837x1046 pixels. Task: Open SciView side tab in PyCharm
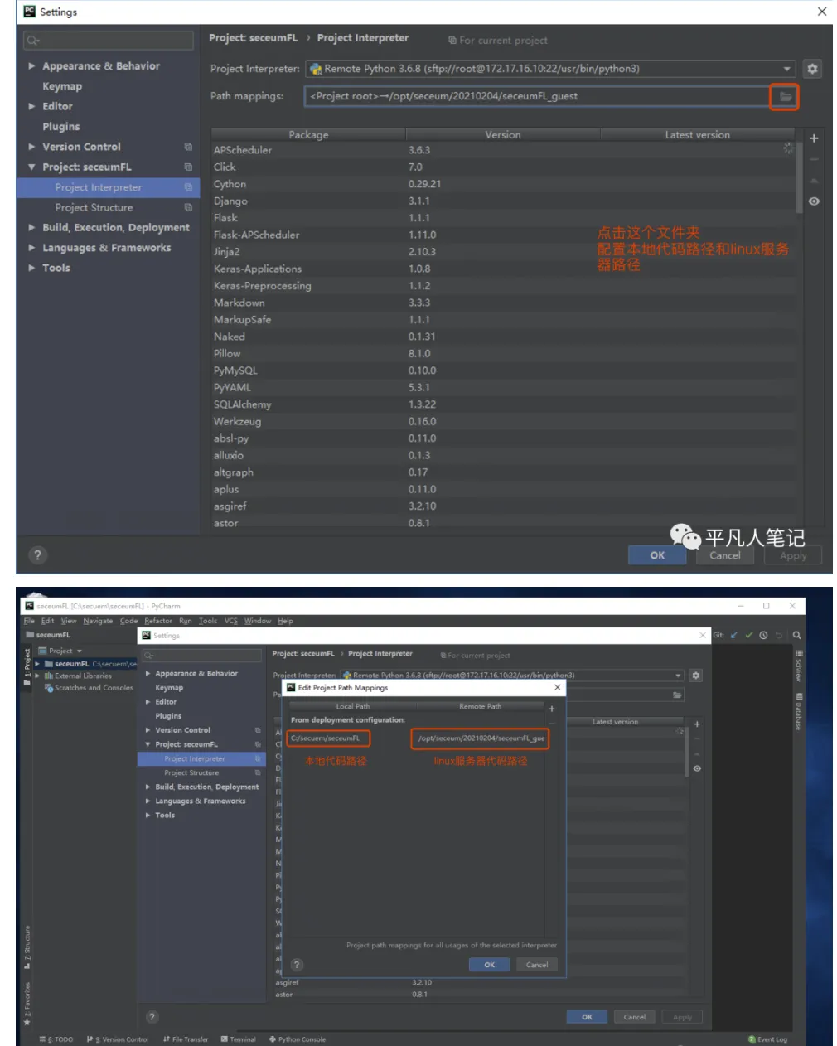[x=799, y=666]
